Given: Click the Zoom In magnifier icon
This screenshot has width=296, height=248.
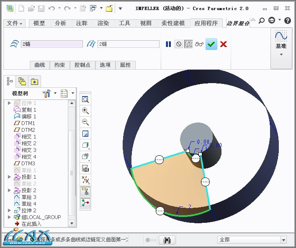Looking at the screenshot, I should point(85,111).
